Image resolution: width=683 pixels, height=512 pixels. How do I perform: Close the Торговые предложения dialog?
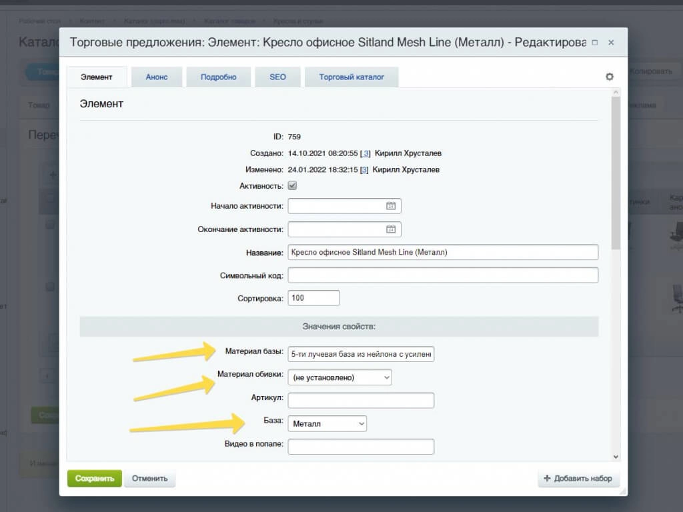click(x=611, y=43)
